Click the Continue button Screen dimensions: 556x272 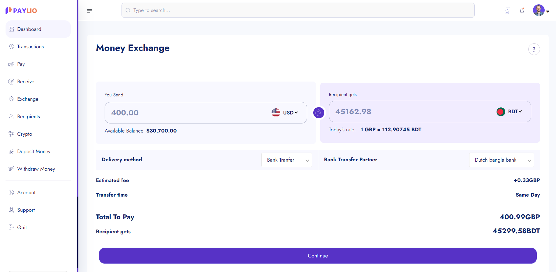coord(318,256)
